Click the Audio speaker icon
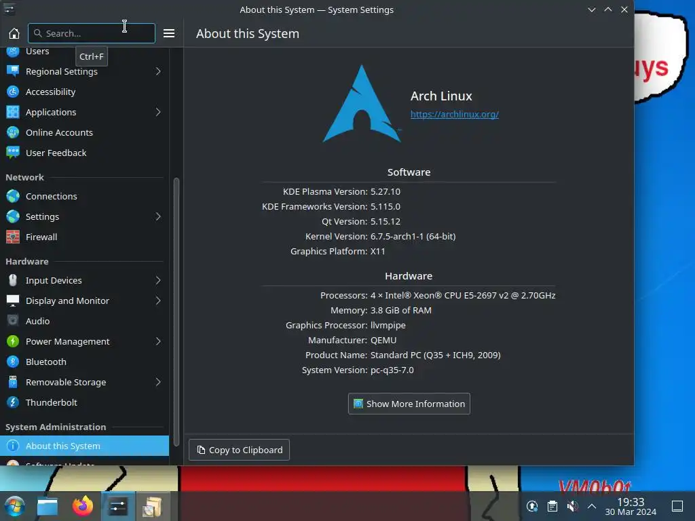The width and height of the screenshot is (695, 521). tap(13, 321)
